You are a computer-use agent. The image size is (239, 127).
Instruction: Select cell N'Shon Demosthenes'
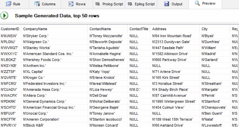click(x=107, y=60)
